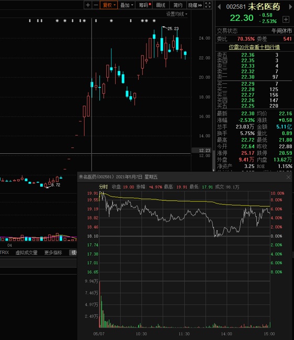
Task: Open 设置均线 moving average settings dropdown
Action: pos(177,14)
